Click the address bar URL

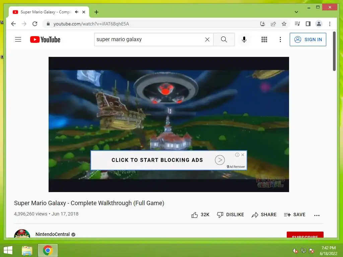(91, 24)
